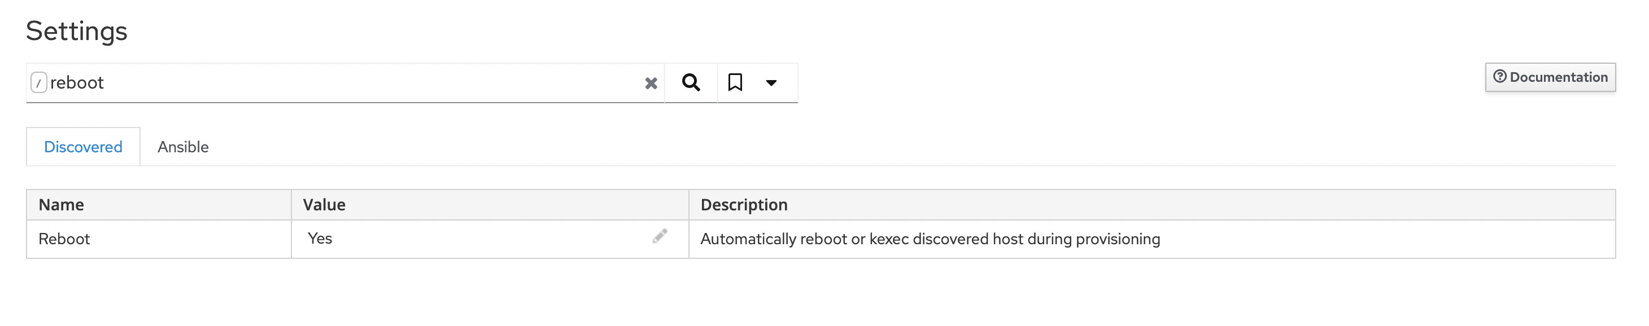Click the Name column header
Screen dimensions: 1649x326
coord(62,205)
